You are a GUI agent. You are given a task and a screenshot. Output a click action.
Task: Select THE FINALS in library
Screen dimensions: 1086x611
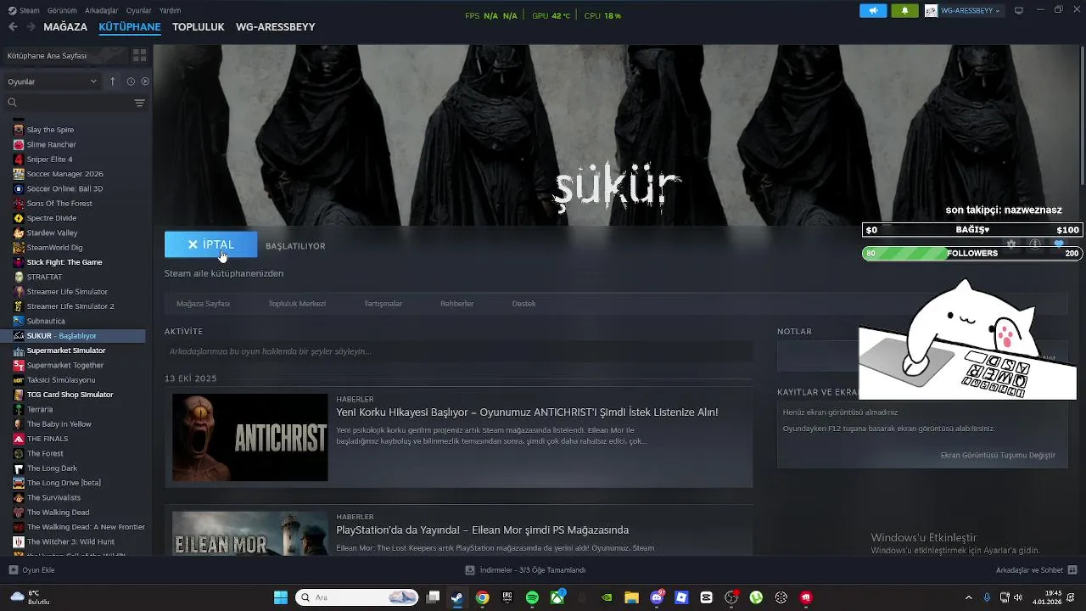48,439
